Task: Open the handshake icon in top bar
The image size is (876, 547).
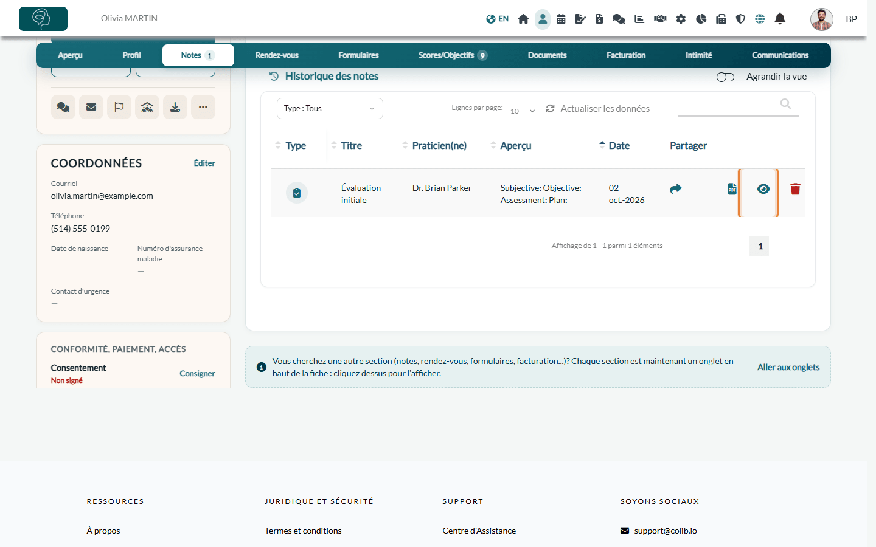Action: [660, 19]
